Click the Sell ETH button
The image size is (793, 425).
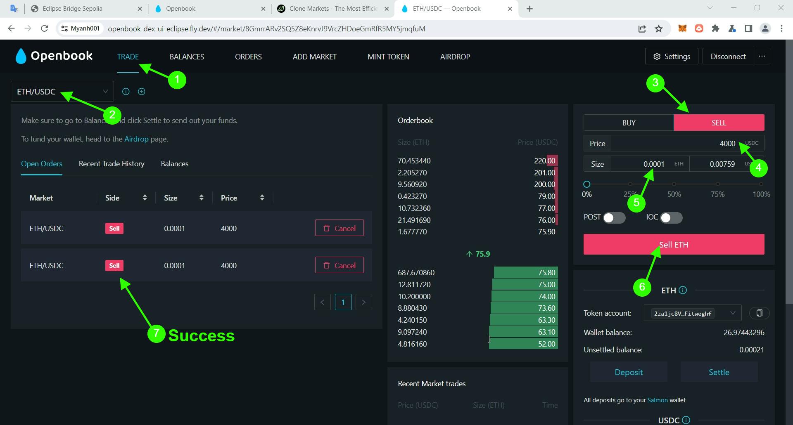pyautogui.click(x=674, y=245)
